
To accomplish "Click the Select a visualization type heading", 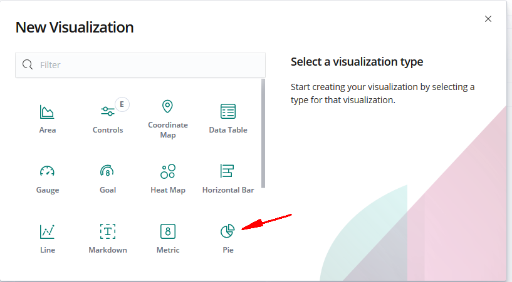I will 357,62.
